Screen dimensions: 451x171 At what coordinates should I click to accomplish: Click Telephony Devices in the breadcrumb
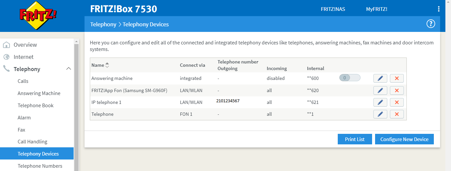click(146, 24)
